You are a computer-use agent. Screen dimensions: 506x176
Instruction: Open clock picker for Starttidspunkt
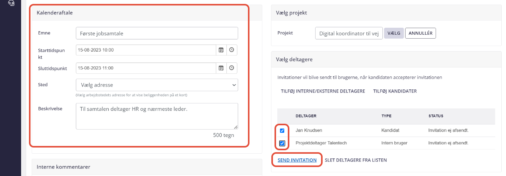[x=231, y=50]
